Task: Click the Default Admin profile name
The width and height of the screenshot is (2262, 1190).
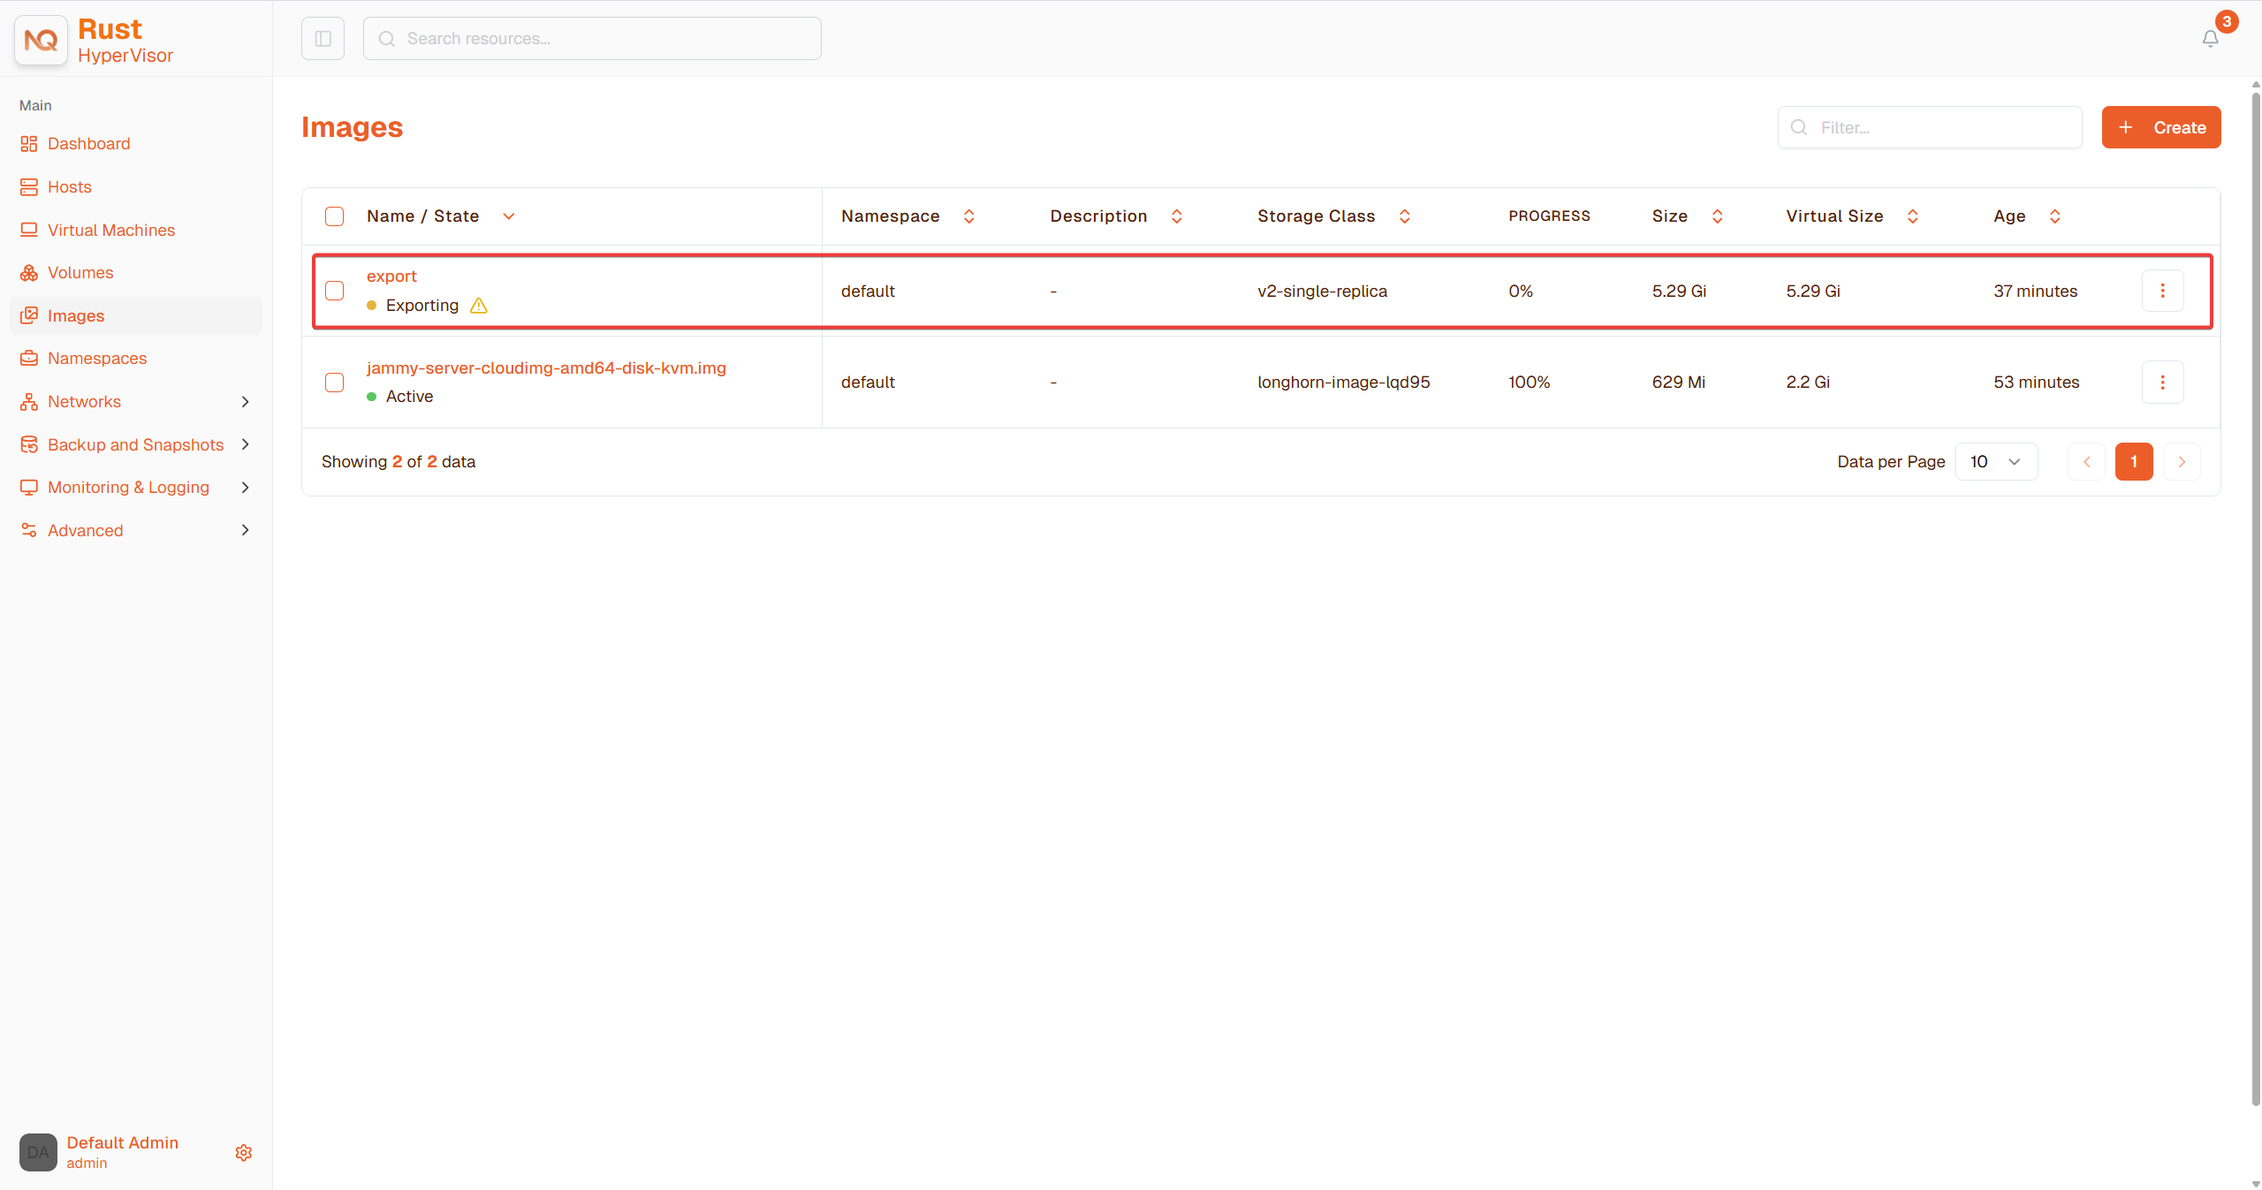Action: coord(123,1143)
